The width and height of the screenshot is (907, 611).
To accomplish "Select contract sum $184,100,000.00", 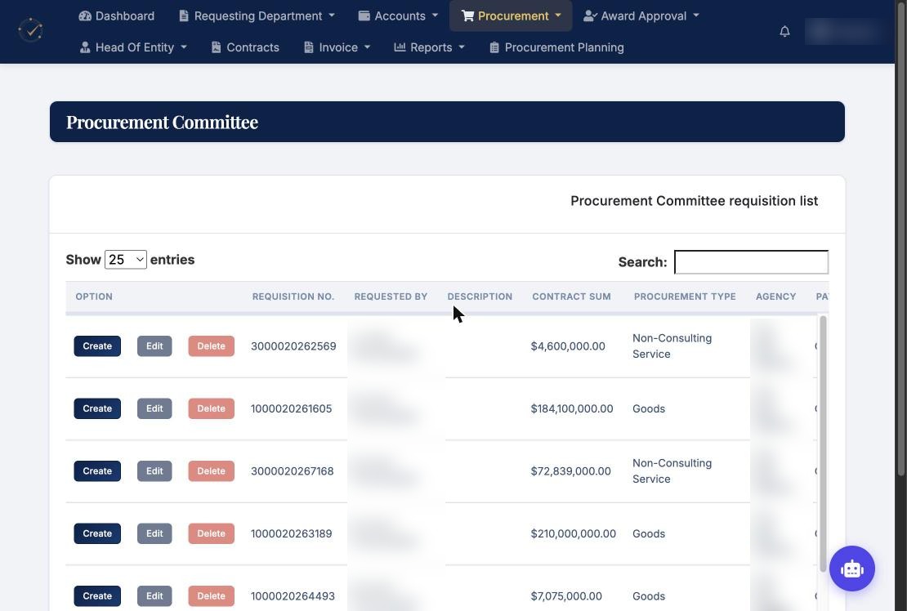I will pos(571,408).
